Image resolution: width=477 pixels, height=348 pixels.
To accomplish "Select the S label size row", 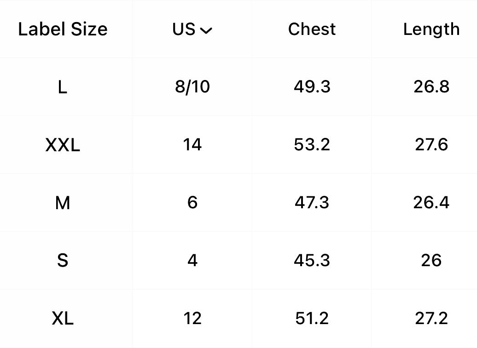I will click(x=63, y=261).
